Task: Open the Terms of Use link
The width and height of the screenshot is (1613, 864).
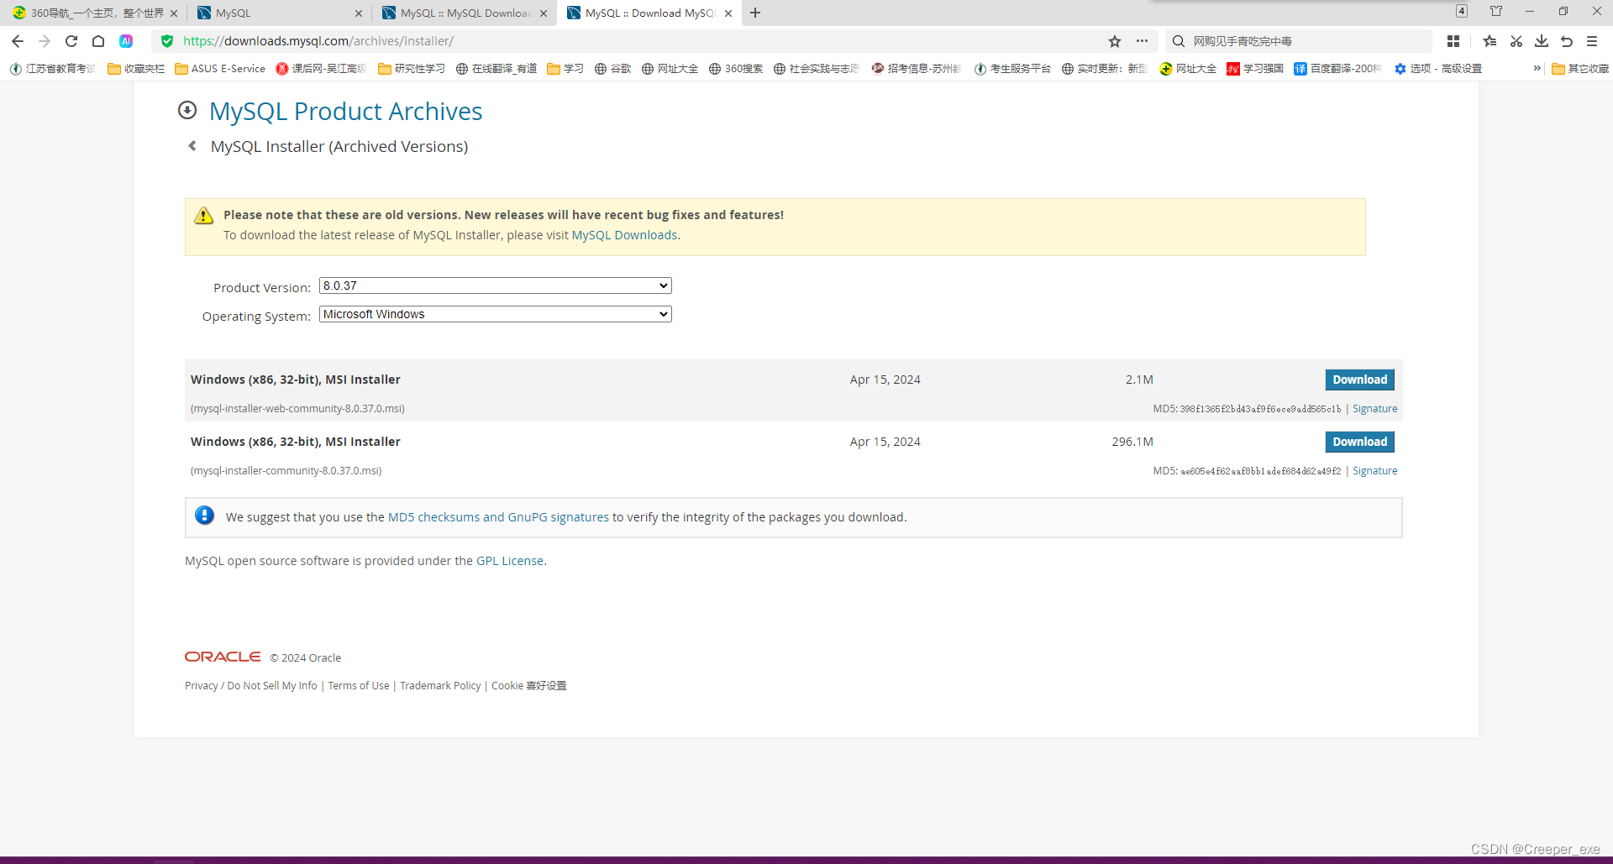Action: [359, 686]
